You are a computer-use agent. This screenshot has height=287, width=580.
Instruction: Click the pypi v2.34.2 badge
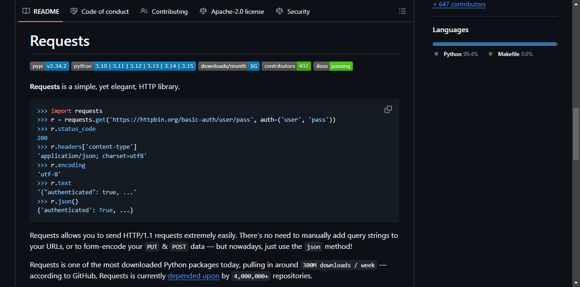50,66
